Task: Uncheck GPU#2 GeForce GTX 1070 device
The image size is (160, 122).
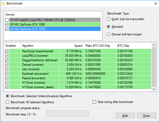Action: click(7, 29)
